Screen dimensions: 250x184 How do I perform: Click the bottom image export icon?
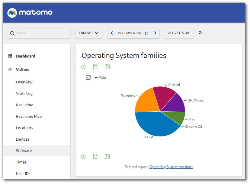point(107,156)
